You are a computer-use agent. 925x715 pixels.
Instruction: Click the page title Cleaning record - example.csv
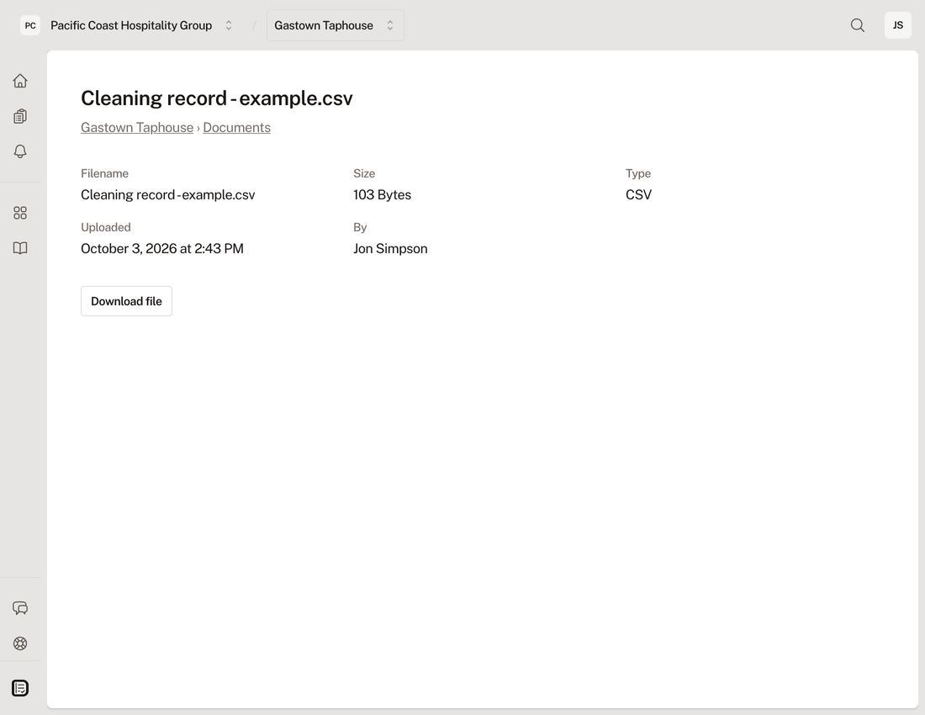point(216,98)
